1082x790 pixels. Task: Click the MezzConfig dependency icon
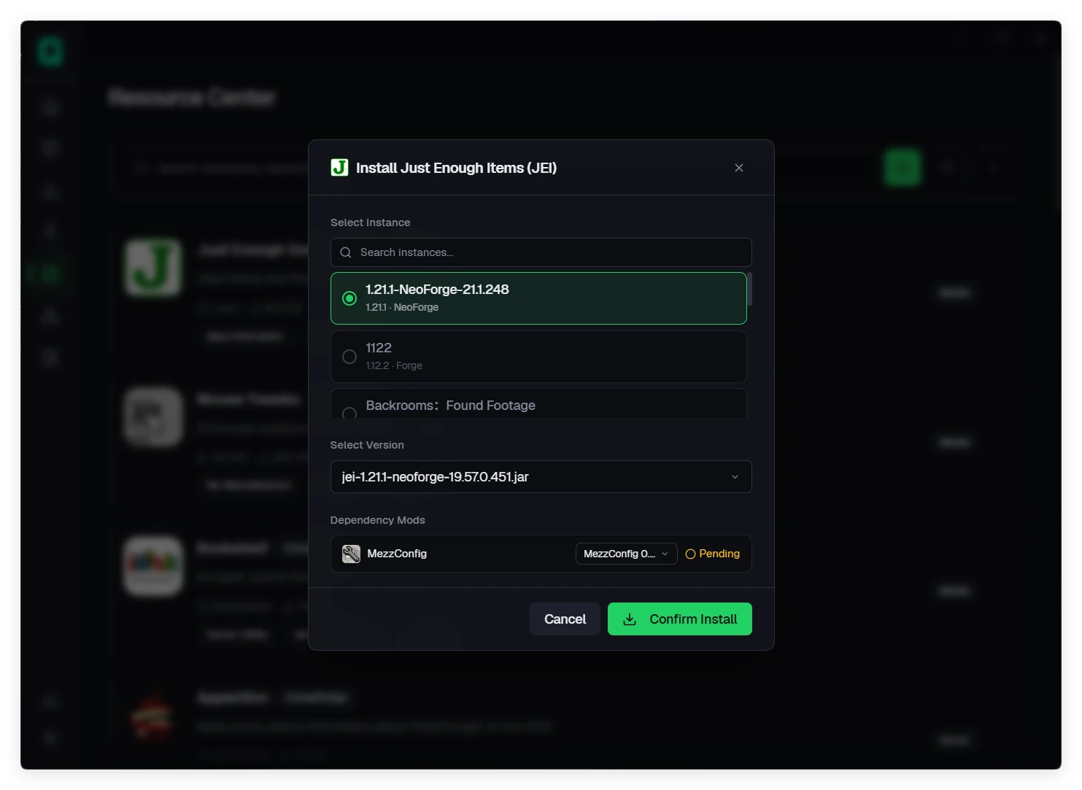pyautogui.click(x=351, y=554)
